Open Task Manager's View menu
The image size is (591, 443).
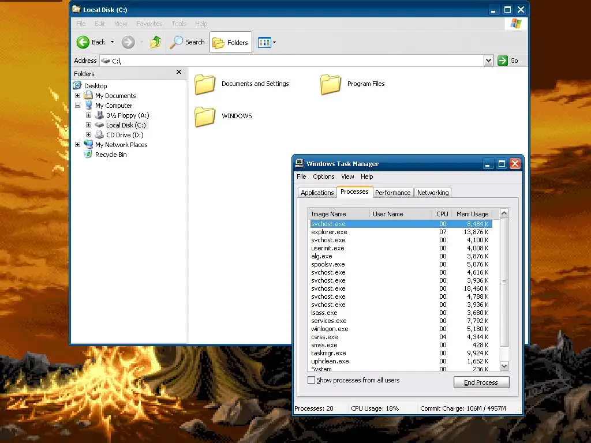click(x=347, y=177)
